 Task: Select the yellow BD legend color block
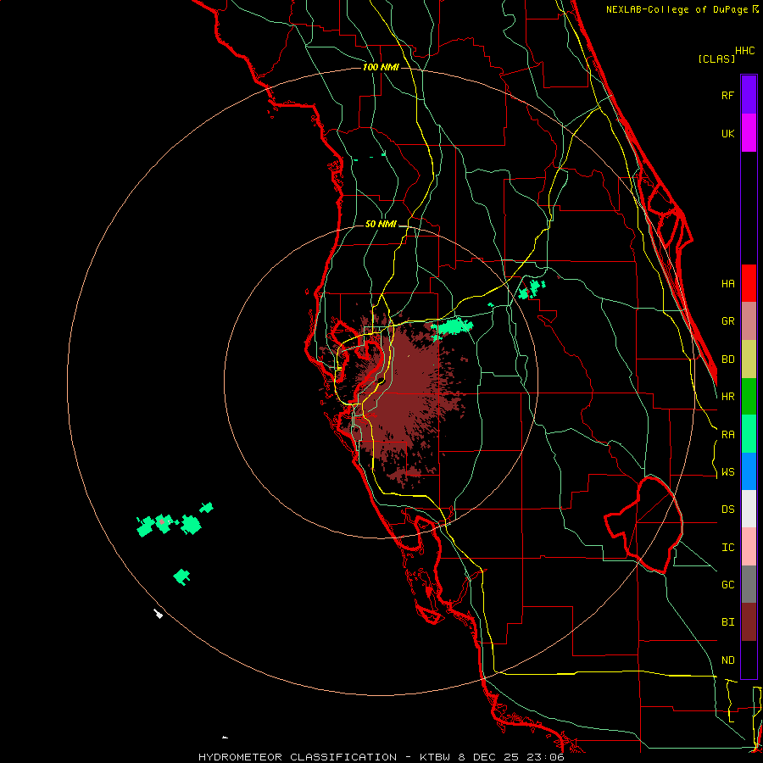749,359
